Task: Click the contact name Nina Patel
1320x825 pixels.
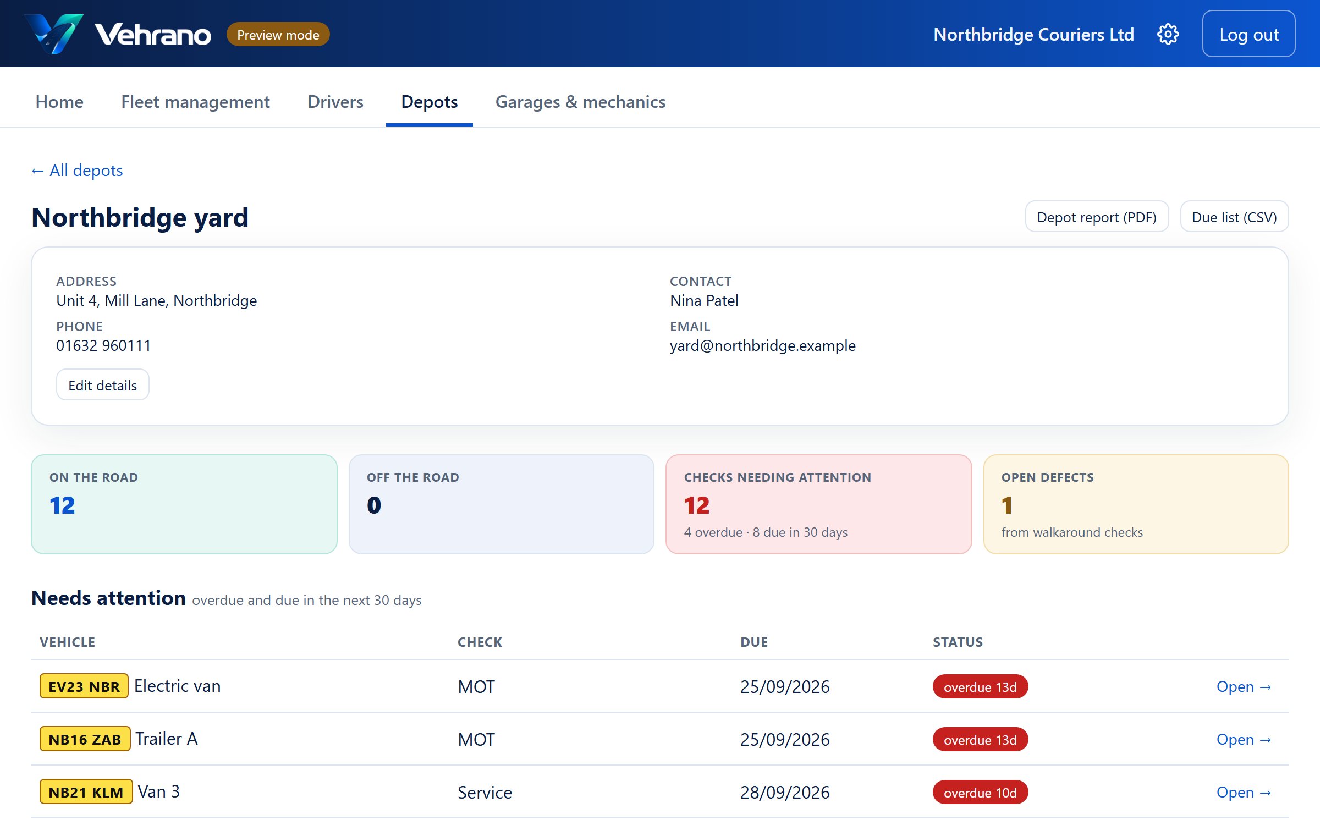Action: tap(704, 300)
